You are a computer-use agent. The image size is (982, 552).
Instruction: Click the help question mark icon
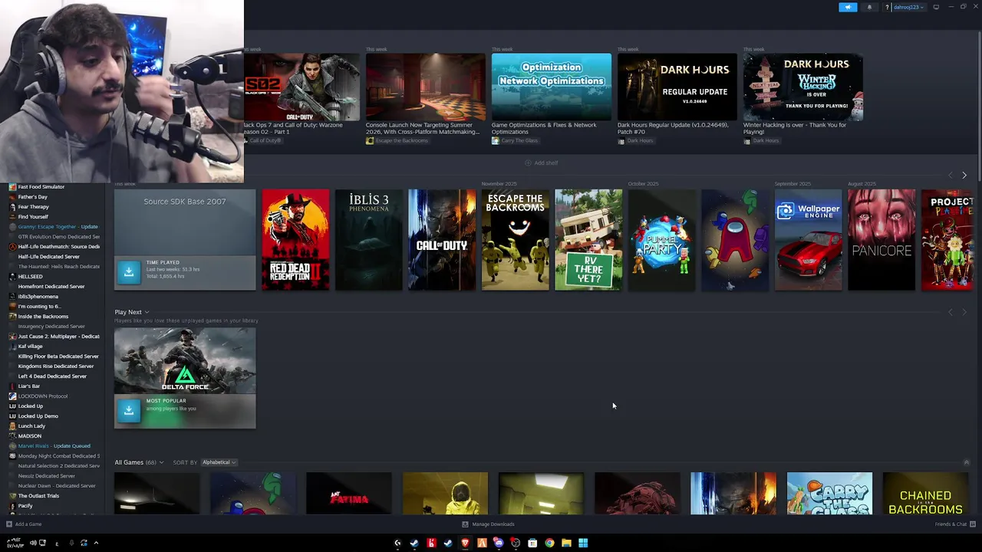887,7
